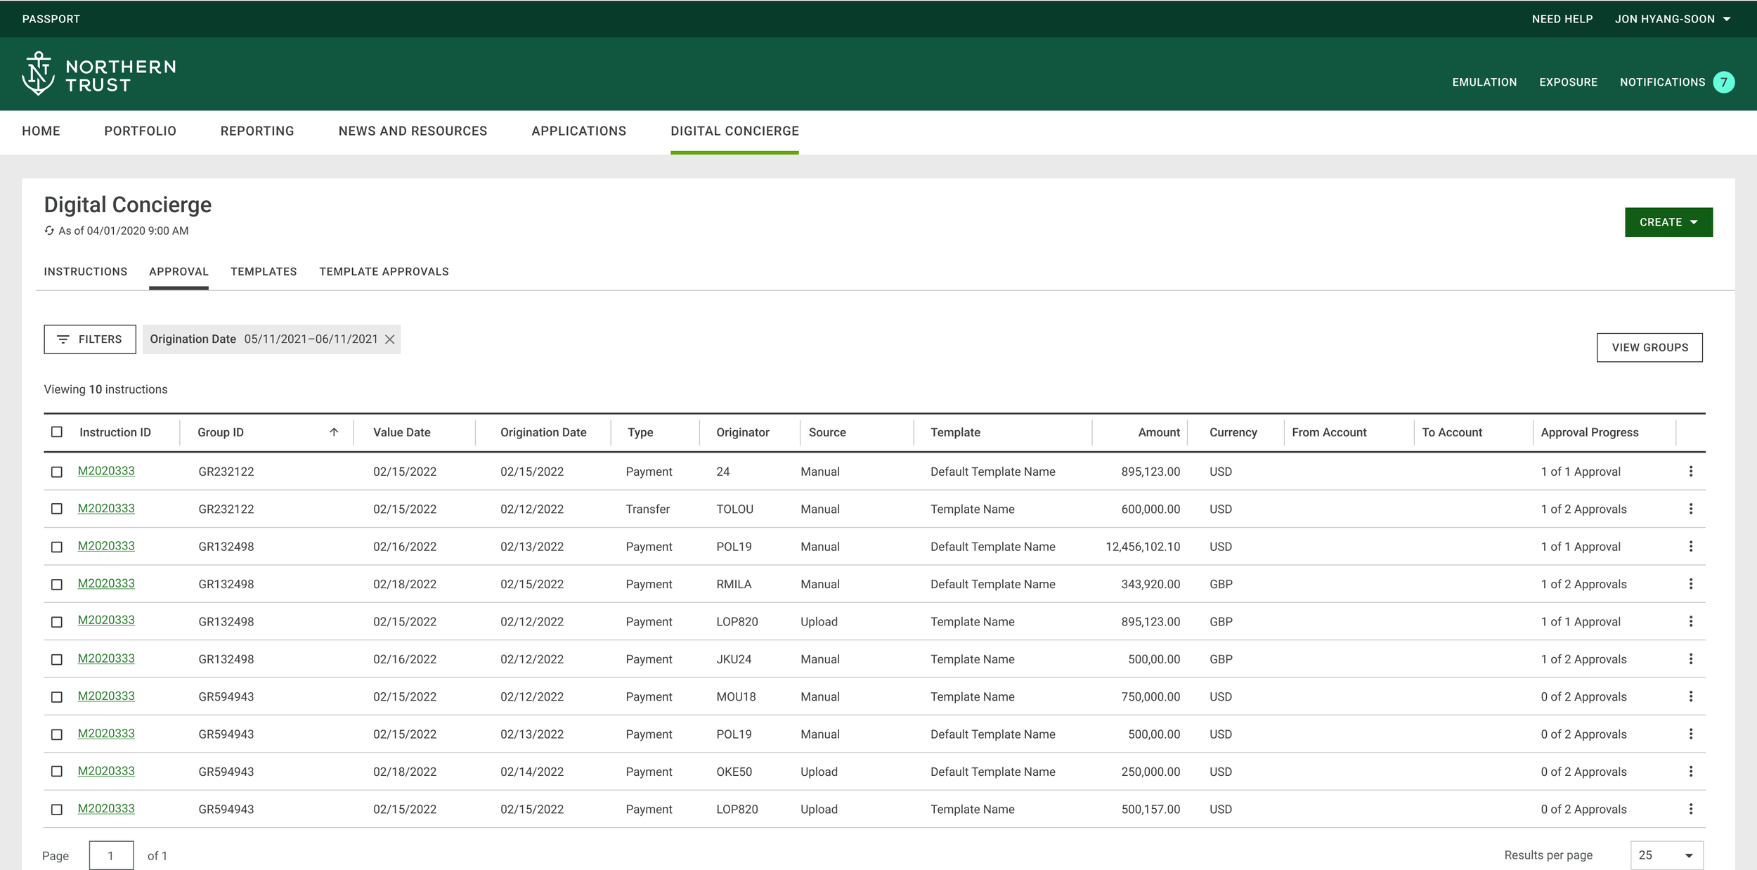The height and width of the screenshot is (870, 1757).
Task: Open three-dot menu for the 12,456,102.10 payment
Action: tap(1690, 546)
